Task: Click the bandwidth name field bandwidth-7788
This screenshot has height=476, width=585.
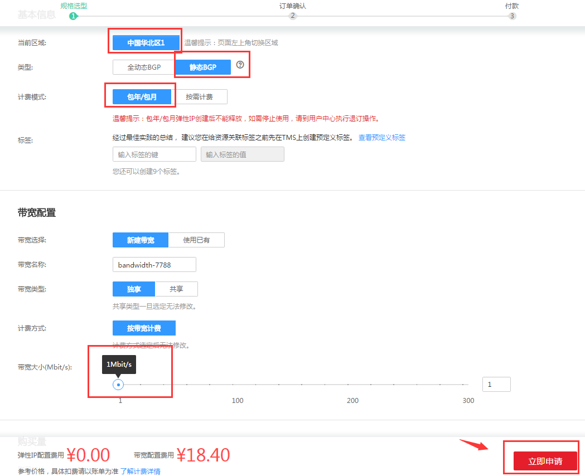Action: coord(154,265)
